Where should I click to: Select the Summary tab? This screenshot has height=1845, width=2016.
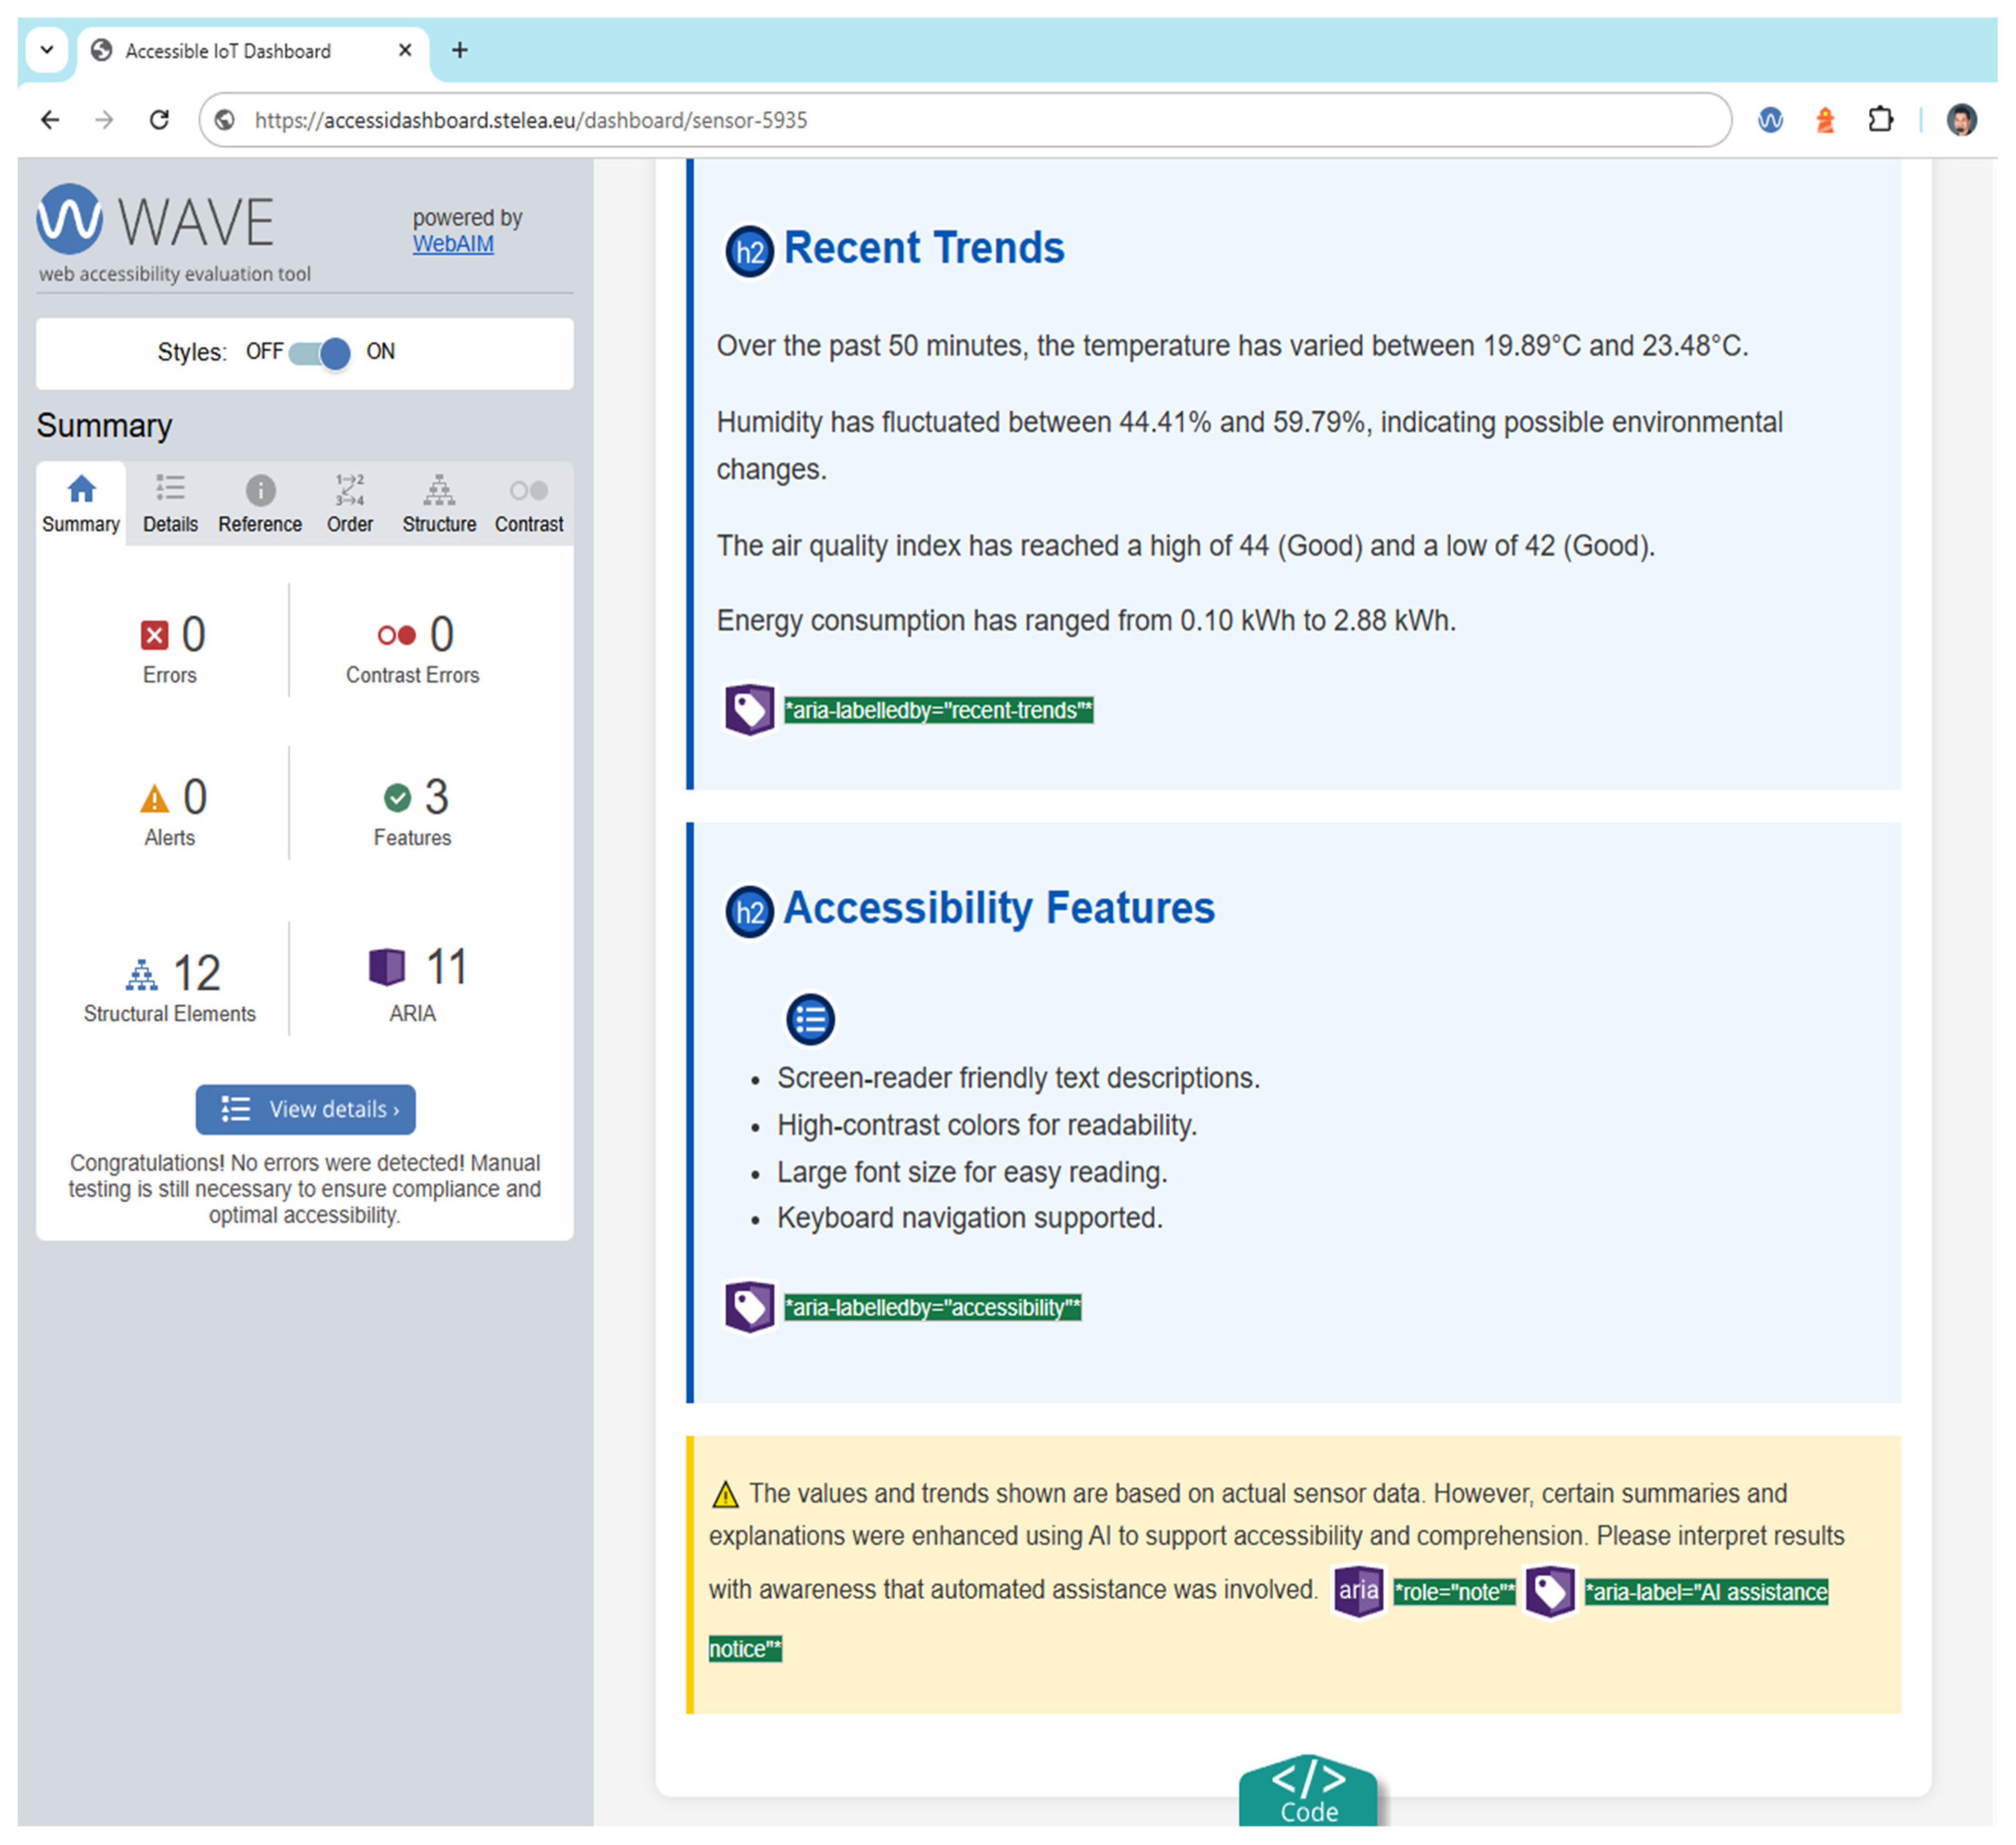point(81,504)
